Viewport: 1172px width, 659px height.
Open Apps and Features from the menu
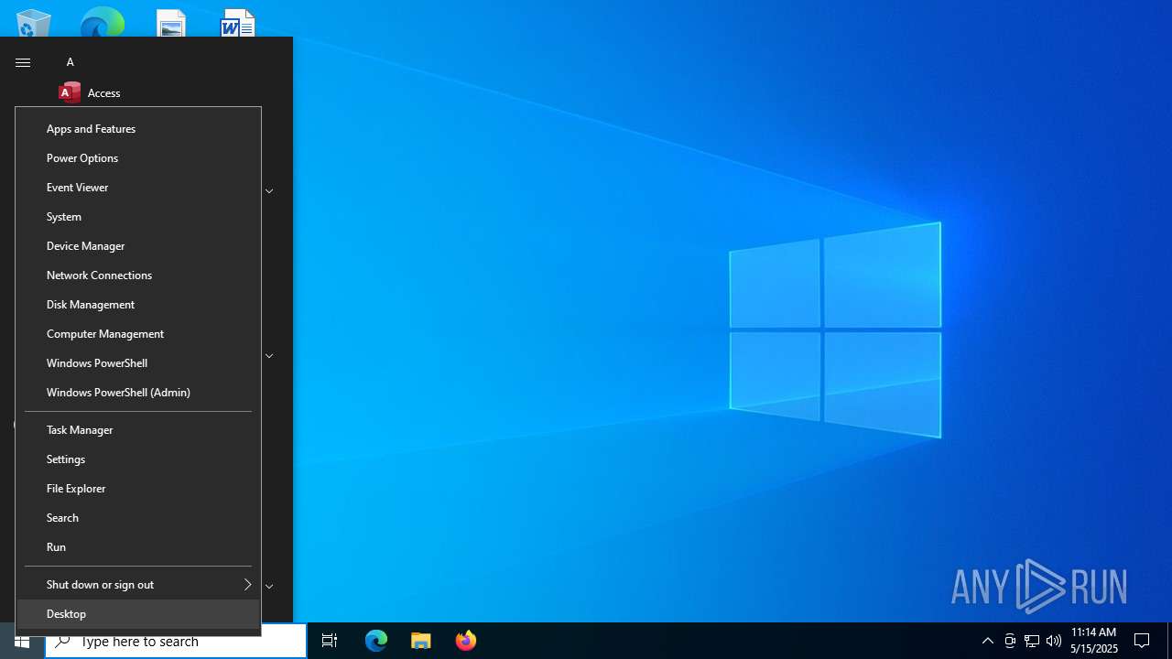[x=138, y=129]
